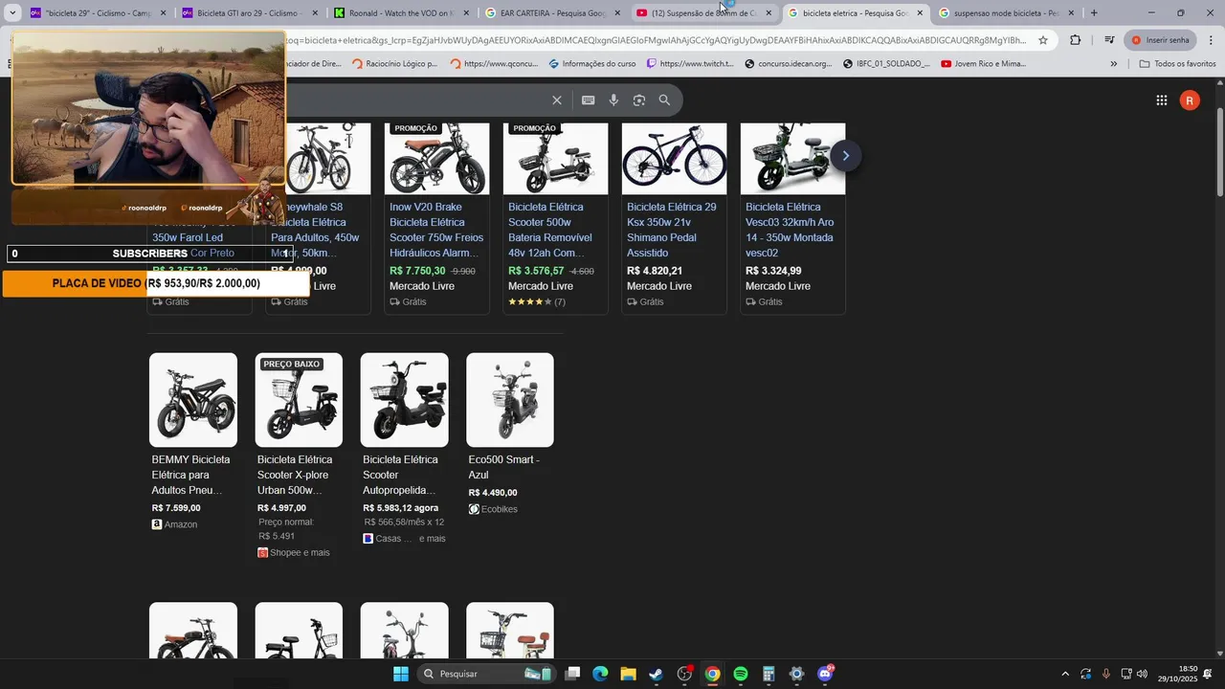Open BEMMY Bicicleta Elétrica para Adultos title
This screenshot has width=1225, height=689.
click(191, 475)
